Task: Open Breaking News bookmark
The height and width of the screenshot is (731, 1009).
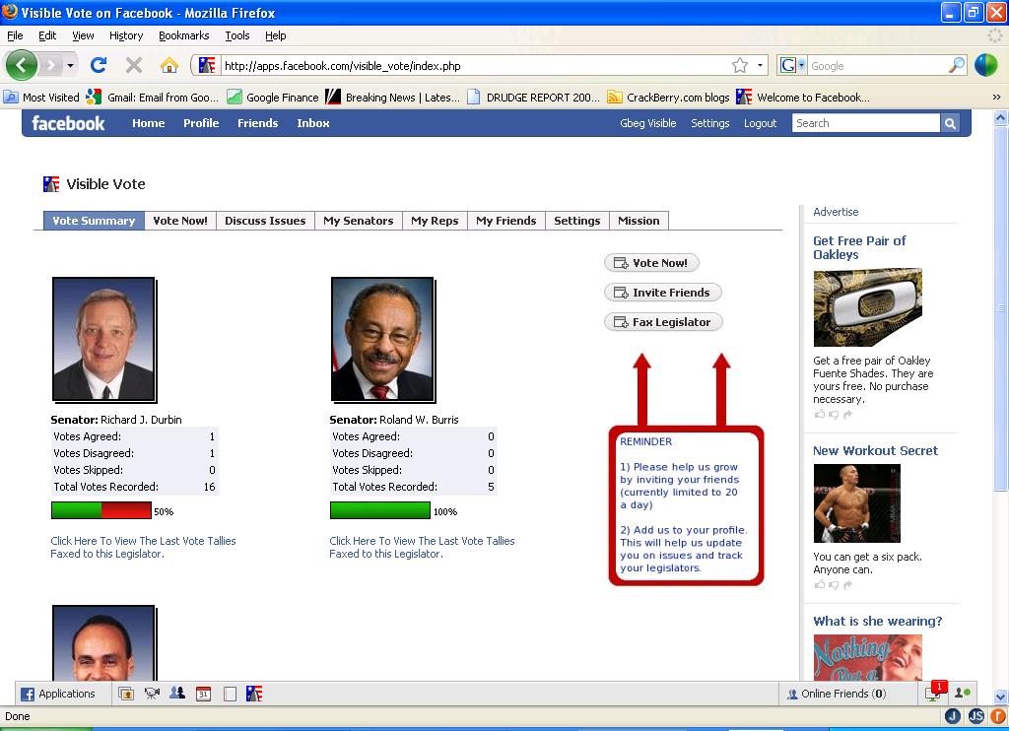Action: (392, 98)
